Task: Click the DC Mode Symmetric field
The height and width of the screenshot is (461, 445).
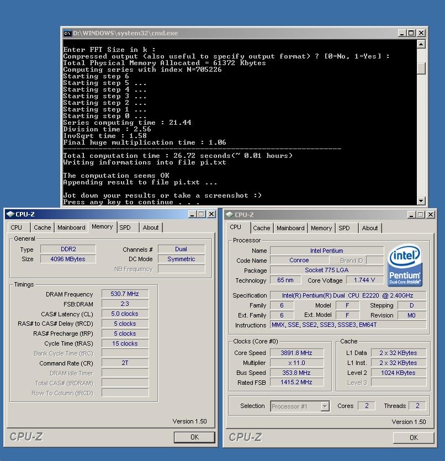Action: [181, 259]
